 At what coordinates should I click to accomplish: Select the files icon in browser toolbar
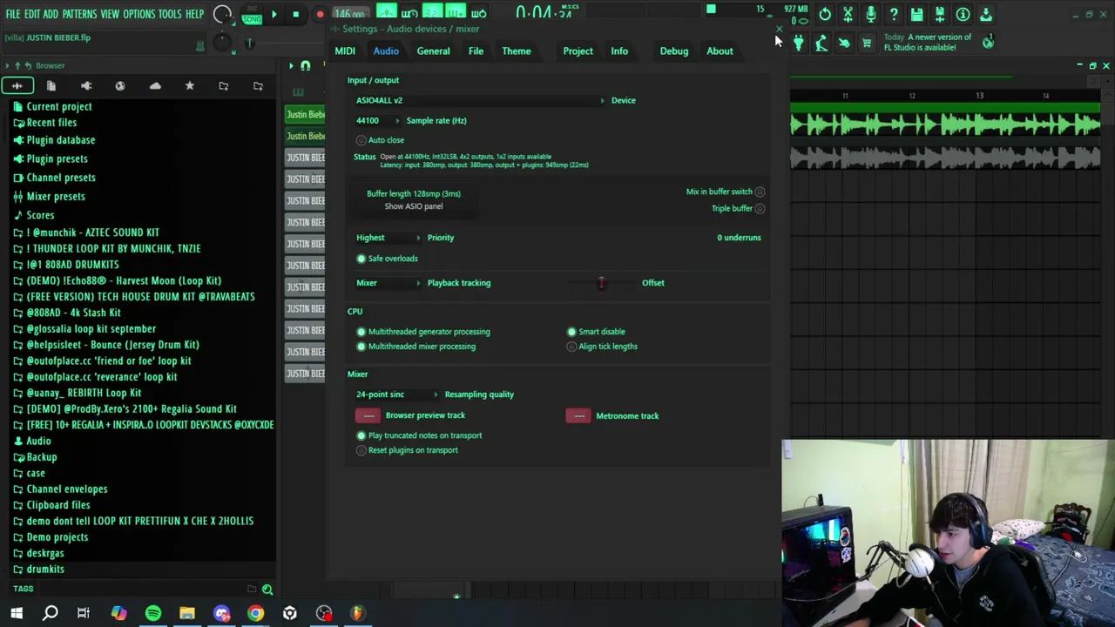pyautogui.click(x=51, y=85)
